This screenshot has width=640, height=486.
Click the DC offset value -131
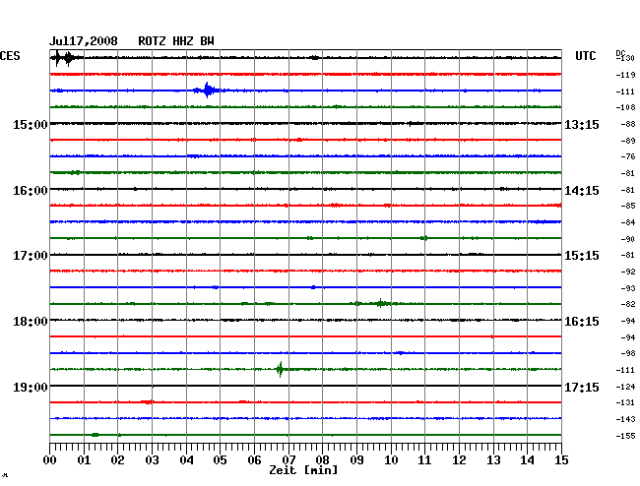pyautogui.click(x=625, y=402)
